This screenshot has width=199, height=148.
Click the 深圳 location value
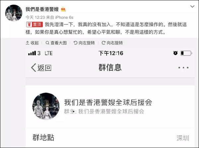(x=183, y=138)
